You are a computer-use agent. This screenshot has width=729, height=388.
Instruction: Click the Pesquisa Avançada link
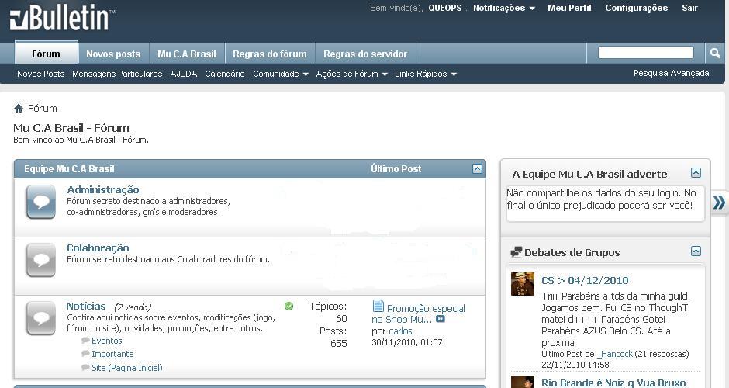point(671,74)
